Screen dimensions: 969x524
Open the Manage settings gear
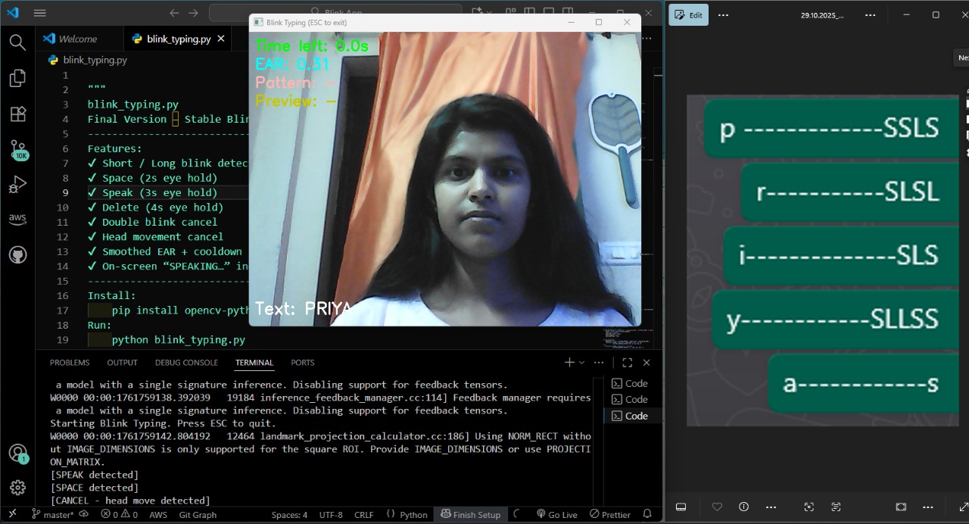click(x=17, y=487)
